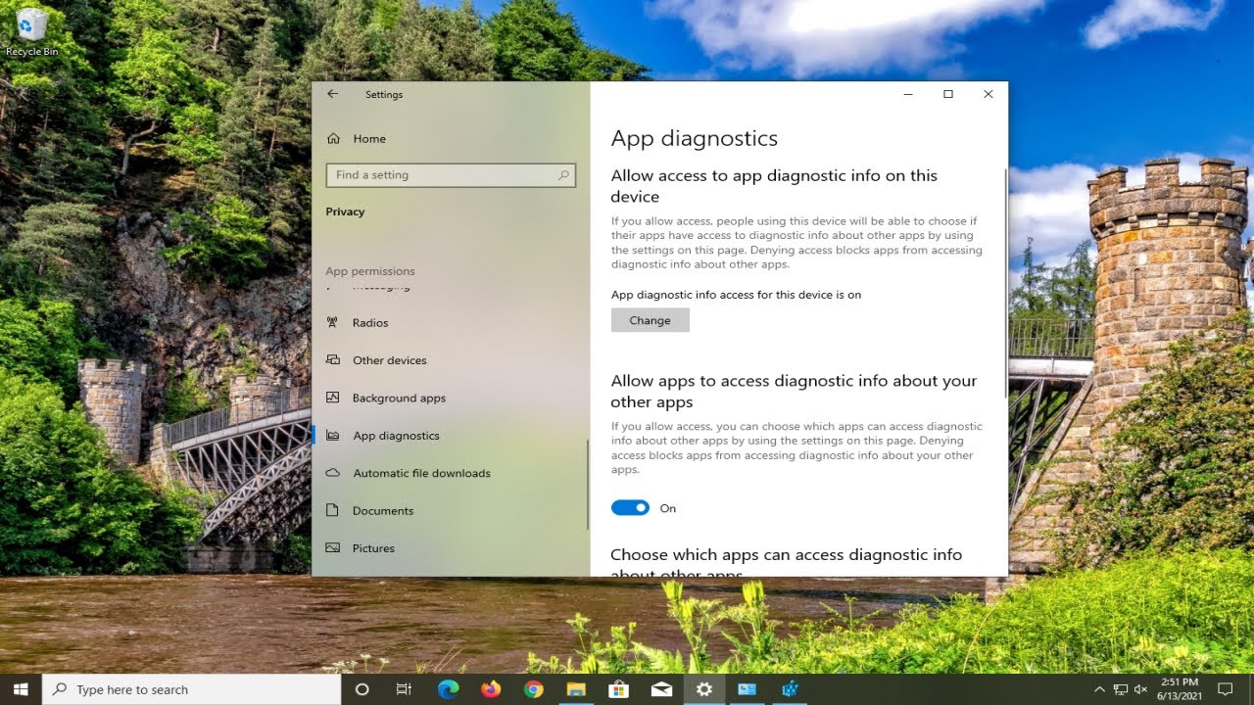Select the Automatic file downloads cloud icon
Screen dimensions: 1254x705
pos(333,473)
